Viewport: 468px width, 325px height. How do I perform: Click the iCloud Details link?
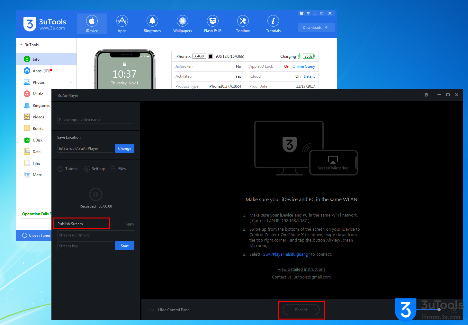(309, 76)
